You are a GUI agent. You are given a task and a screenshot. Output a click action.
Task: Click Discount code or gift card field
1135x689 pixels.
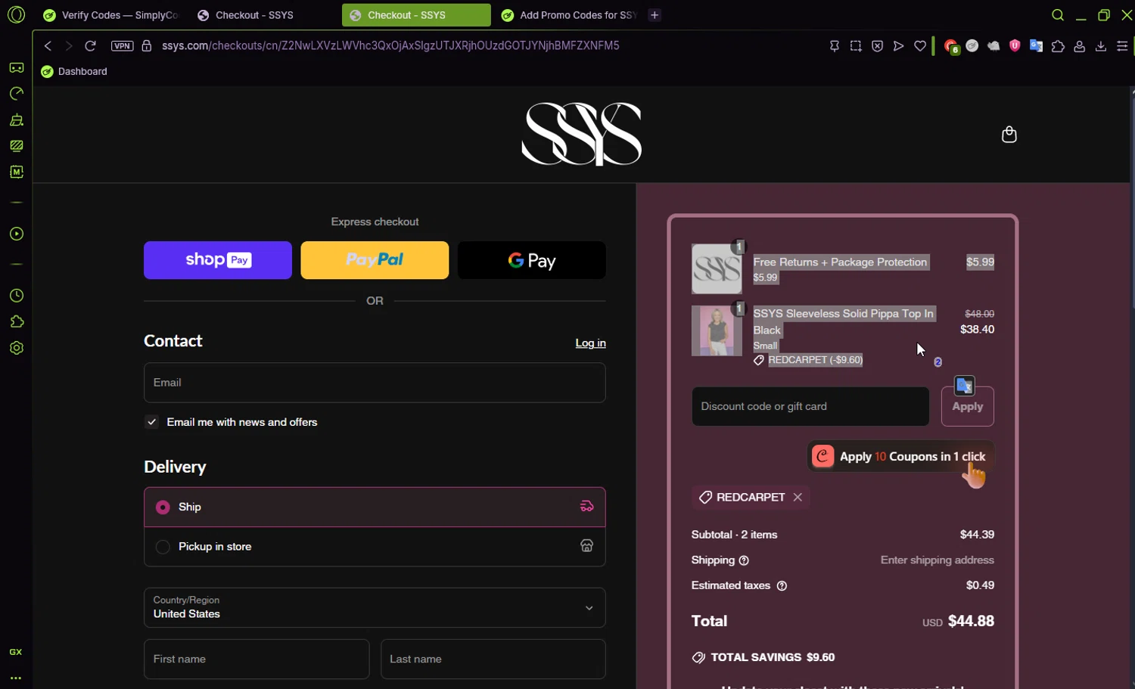810,406
